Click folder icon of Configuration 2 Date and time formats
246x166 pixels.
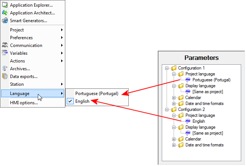pos(181,145)
